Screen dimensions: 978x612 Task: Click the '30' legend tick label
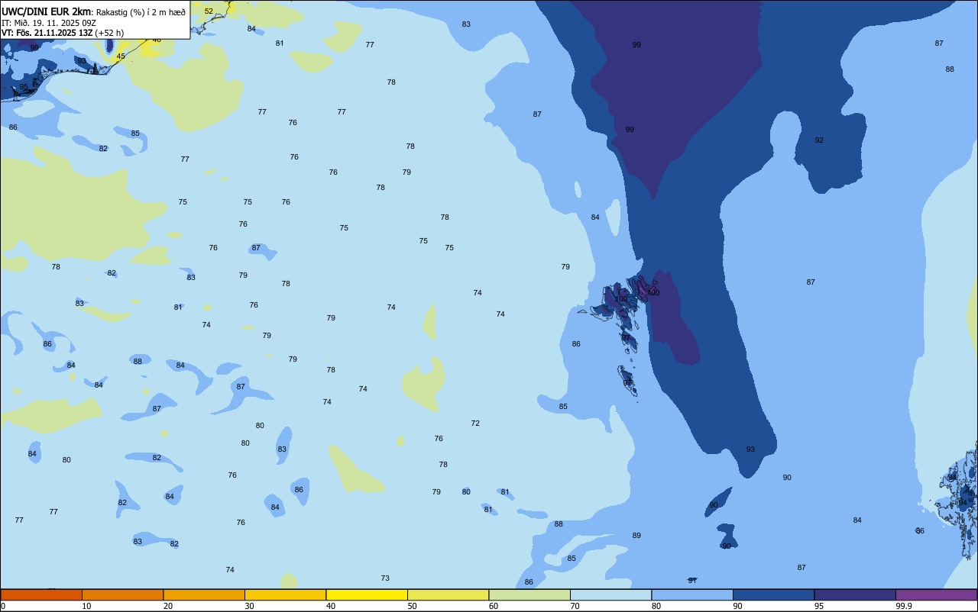click(249, 606)
